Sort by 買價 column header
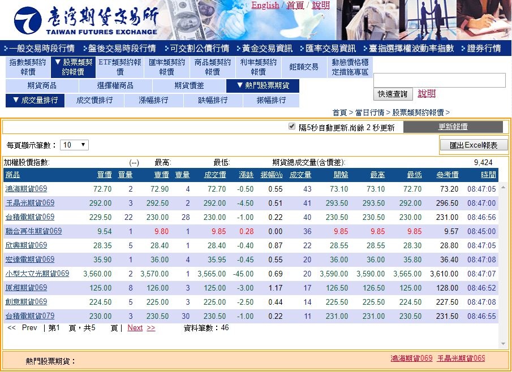The height and width of the screenshot is (372, 512). click(x=105, y=175)
